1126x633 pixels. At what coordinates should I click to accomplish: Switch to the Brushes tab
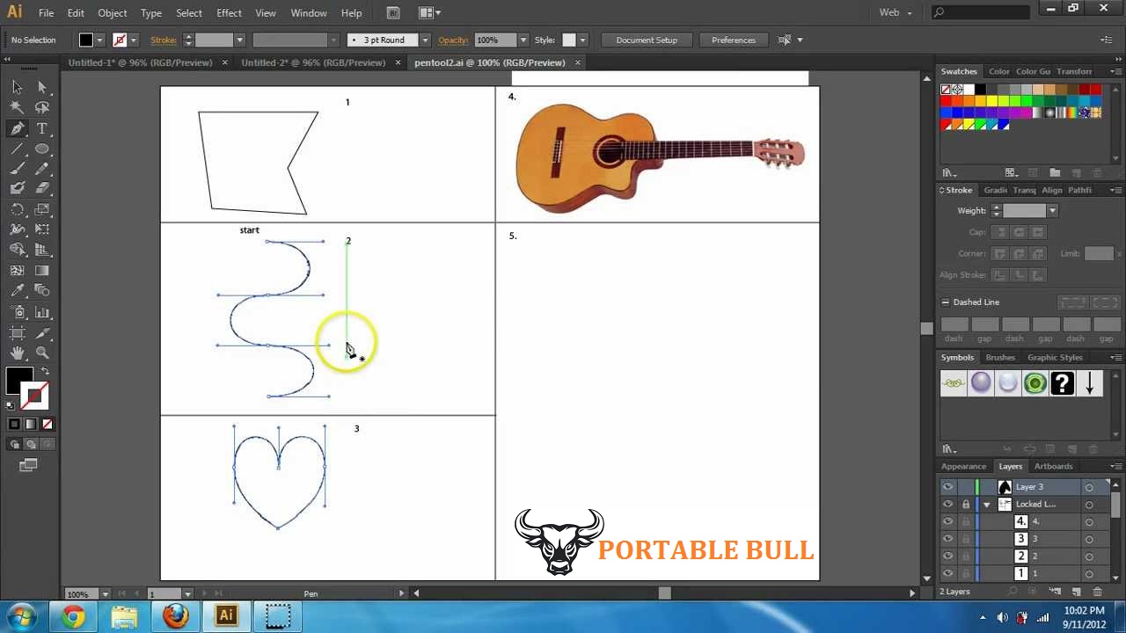(x=1000, y=357)
